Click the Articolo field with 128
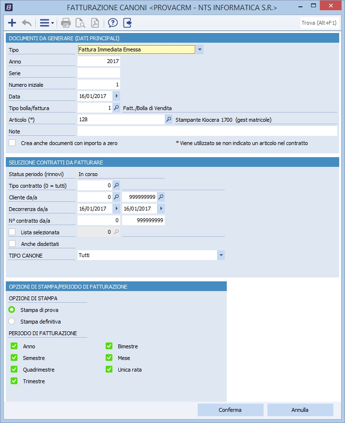The height and width of the screenshot is (423, 345). tap(121, 119)
